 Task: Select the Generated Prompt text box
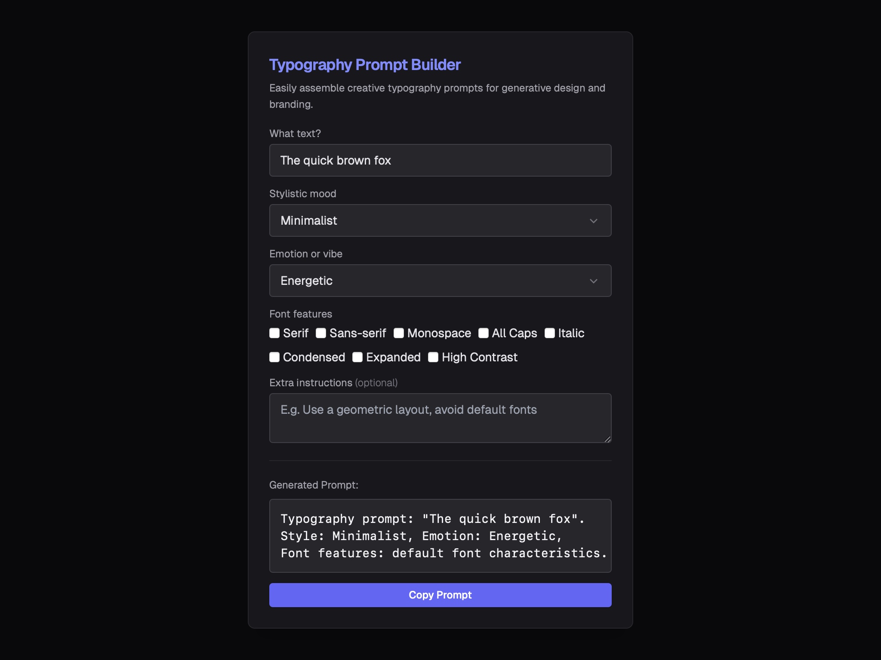click(x=440, y=536)
